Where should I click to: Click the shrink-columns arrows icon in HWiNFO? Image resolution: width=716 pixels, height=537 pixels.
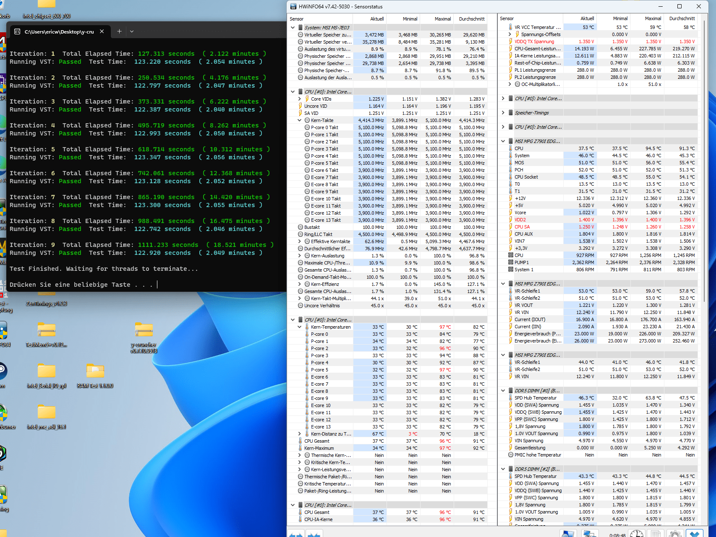[314, 534]
